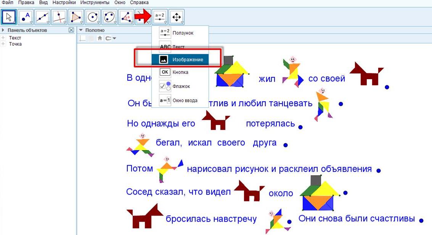Select the Move Graphics View tool

(177, 17)
